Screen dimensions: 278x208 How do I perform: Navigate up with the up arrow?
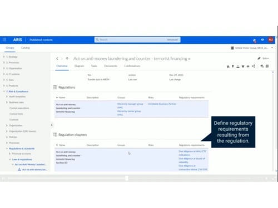pyautogui.click(x=67, y=59)
